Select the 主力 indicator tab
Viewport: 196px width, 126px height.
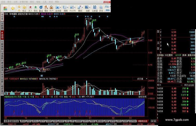(x=42, y=121)
